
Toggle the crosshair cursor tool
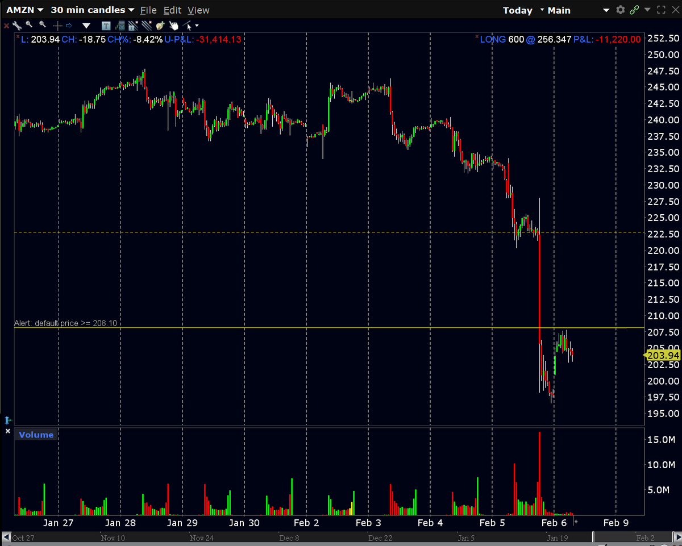57,26
